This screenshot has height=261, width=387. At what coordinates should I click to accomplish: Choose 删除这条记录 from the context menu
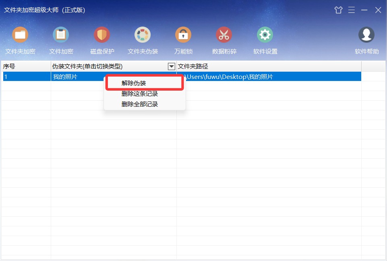point(145,94)
